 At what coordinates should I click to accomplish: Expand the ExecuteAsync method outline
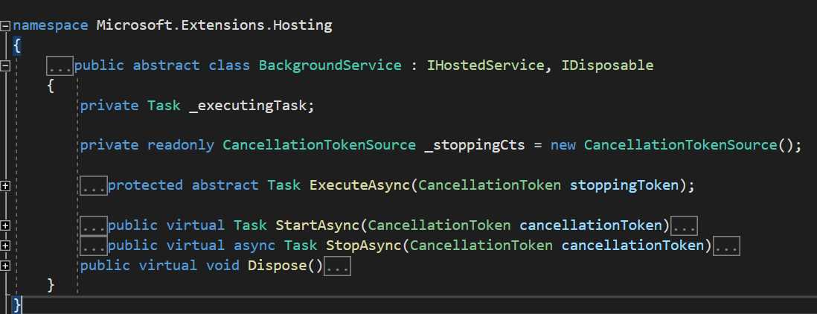coord(5,185)
